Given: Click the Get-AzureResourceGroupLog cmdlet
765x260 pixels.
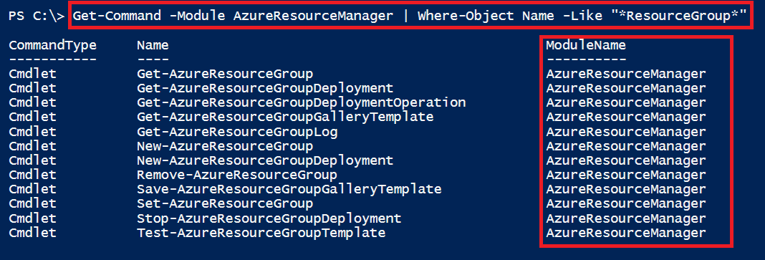Looking at the screenshot, I should [237, 132].
